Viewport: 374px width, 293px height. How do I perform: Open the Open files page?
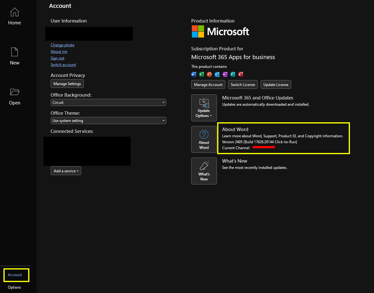(15, 97)
